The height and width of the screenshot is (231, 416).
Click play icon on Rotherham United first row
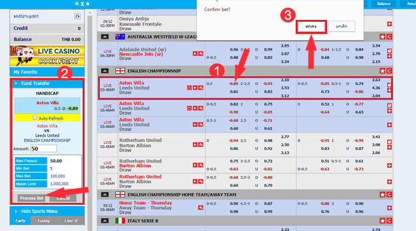195,145
